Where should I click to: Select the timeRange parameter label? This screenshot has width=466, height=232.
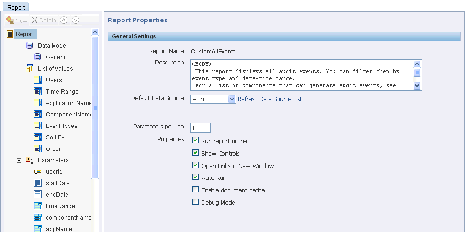click(60, 206)
